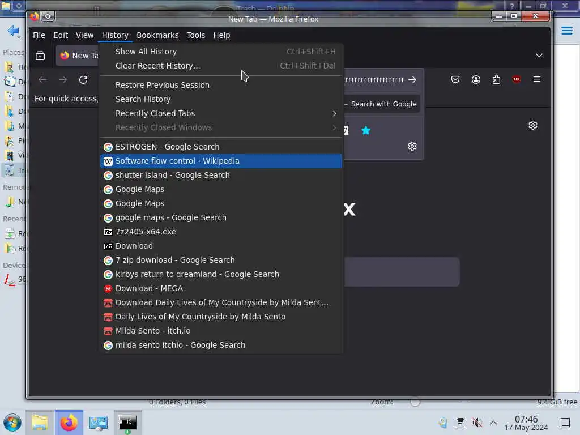Toggle the muted volume tray icon

coord(477,423)
